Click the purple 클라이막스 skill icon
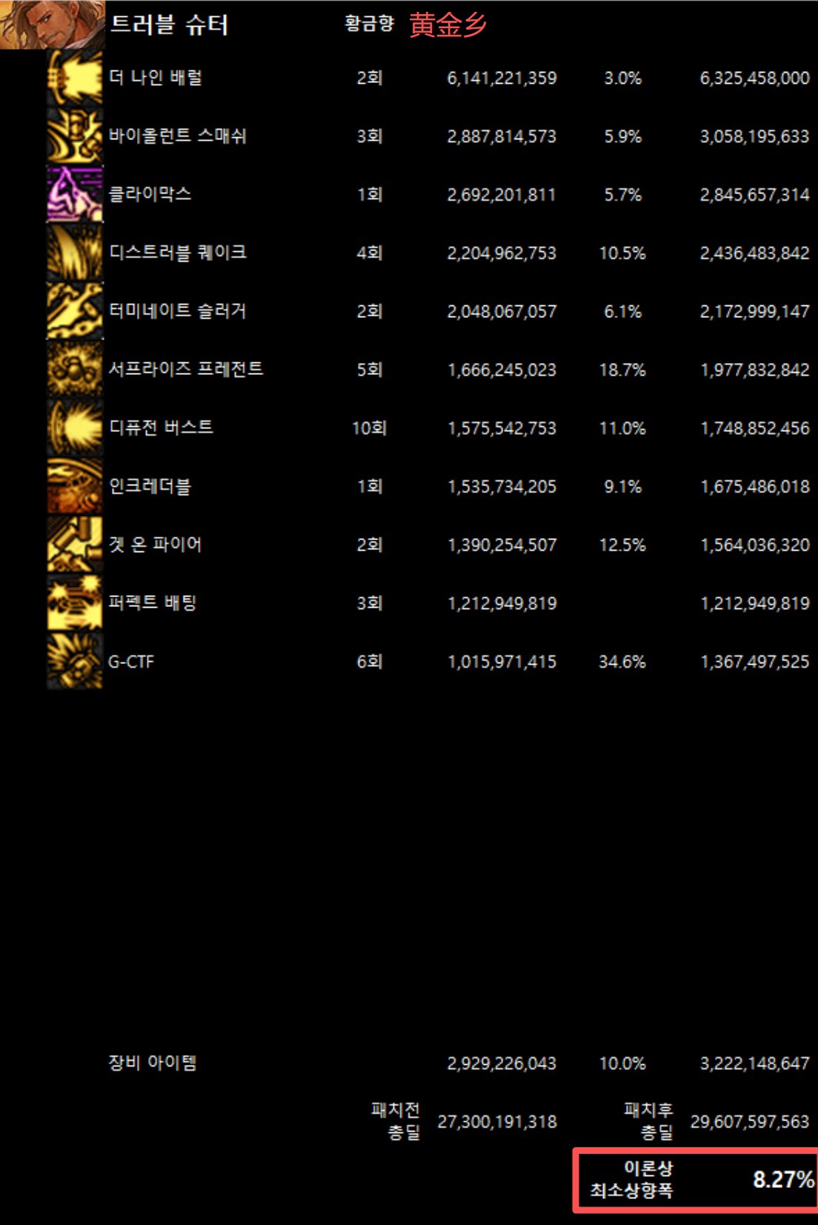 tap(75, 194)
